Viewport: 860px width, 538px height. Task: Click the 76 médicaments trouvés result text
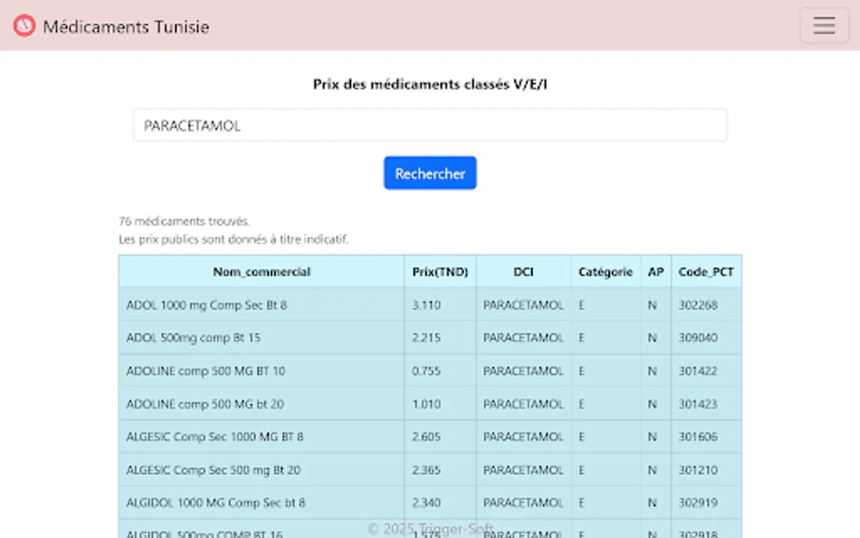click(x=185, y=221)
